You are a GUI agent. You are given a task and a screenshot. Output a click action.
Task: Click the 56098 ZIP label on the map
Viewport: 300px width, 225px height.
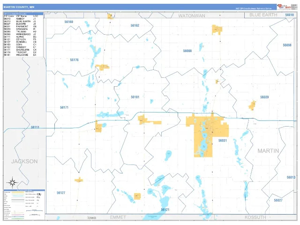point(287,45)
